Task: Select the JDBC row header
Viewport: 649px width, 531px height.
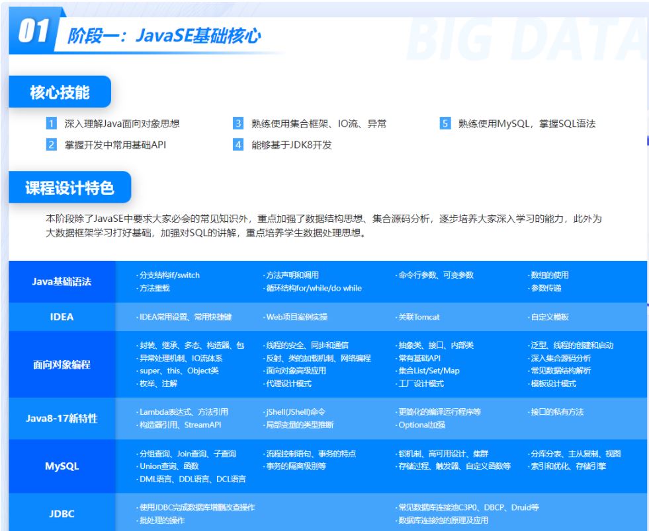Action: (62, 514)
